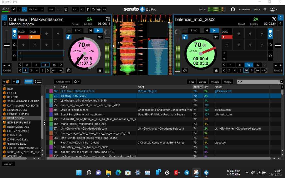The height and width of the screenshot is (178, 285).
Task: Toggle REC recording panel
Action: pos(75,9)
